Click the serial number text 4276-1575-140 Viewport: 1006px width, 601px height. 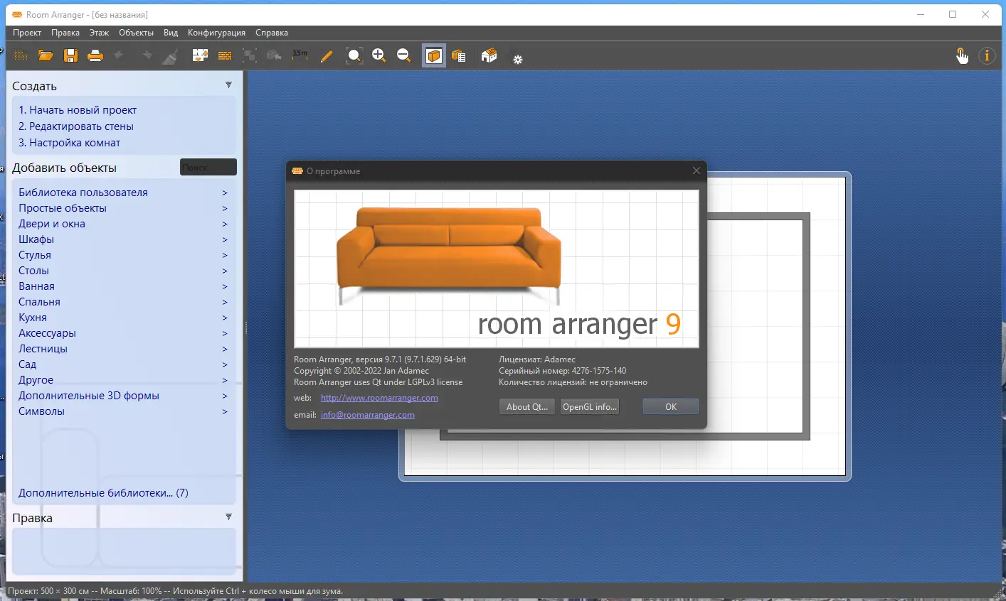[599, 371]
